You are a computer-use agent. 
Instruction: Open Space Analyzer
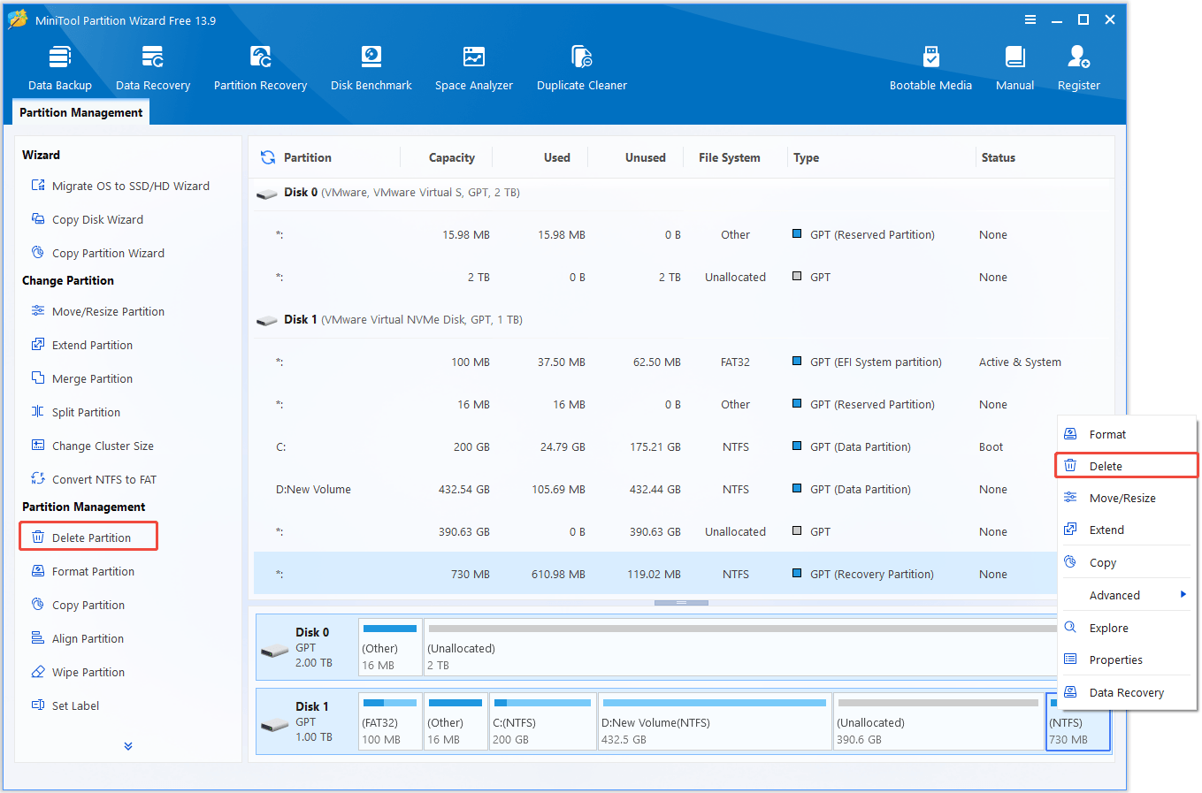click(x=474, y=68)
